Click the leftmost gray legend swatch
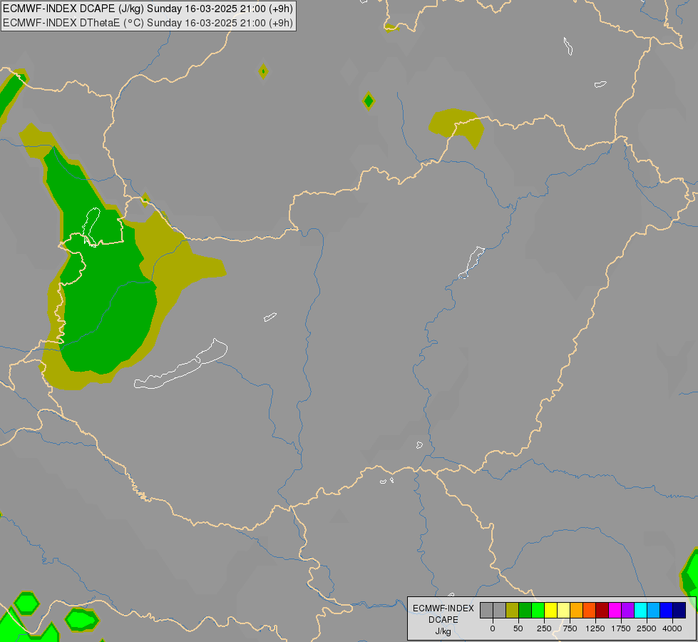 [486, 611]
